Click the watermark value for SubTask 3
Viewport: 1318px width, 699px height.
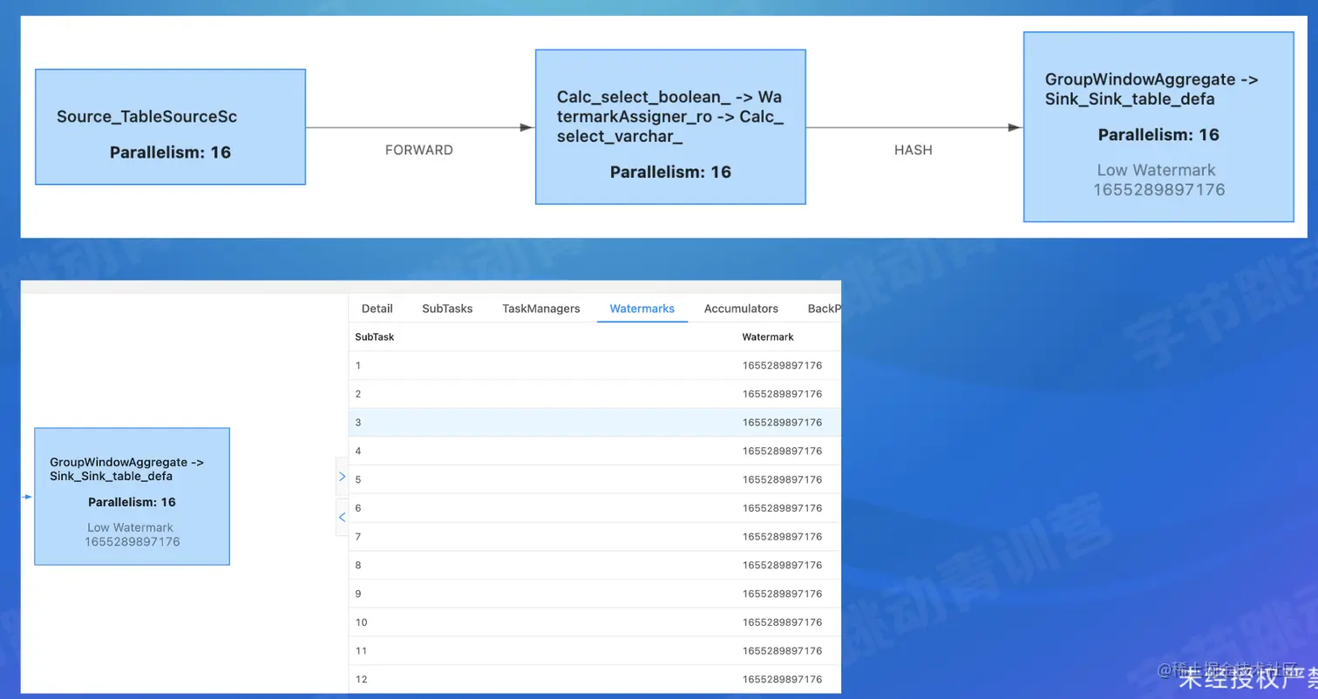pyautogui.click(x=782, y=423)
